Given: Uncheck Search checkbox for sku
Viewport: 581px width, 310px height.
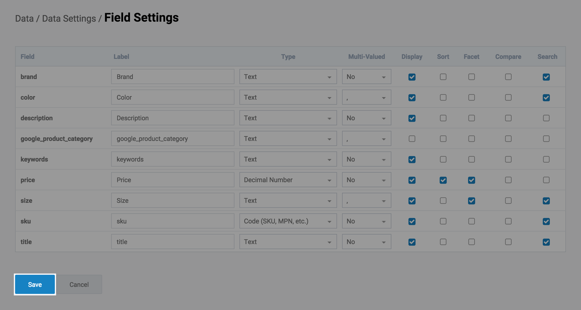Looking at the screenshot, I should point(546,221).
